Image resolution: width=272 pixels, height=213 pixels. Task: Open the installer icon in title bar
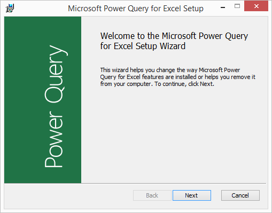pyautogui.click(x=10, y=8)
